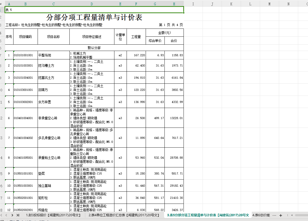Select column H header
The width and height of the screenshot is (308, 221).
[174, 4]
